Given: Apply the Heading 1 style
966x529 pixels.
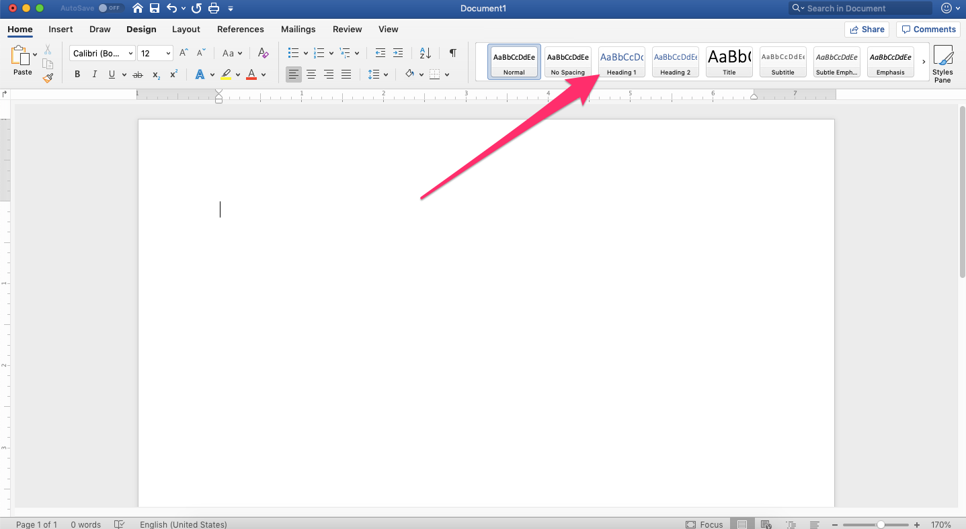Looking at the screenshot, I should [622, 62].
